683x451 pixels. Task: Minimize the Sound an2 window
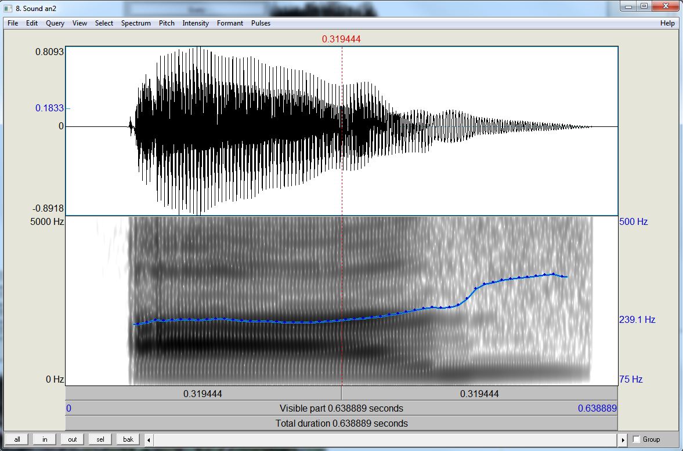[628, 6]
